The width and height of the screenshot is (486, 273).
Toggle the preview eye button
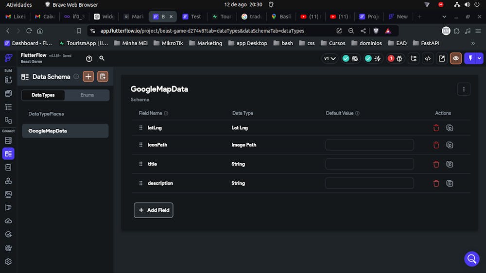click(456, 59)
